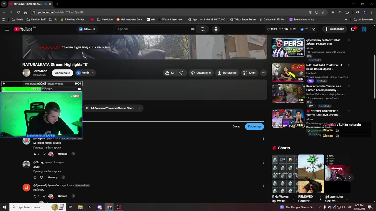Image resolution: width=376 pixels, height=211 pixels.
Task: Open the NATURALKATA РЕАГИРА video thumbnail
Action: point(288,72)
